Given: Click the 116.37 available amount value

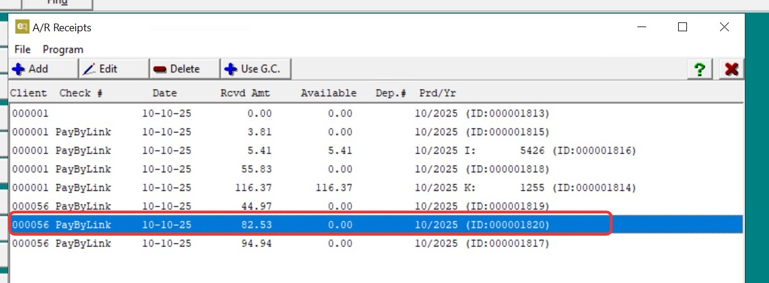Looking at the screenshot, I should click(x=333, y=188).
